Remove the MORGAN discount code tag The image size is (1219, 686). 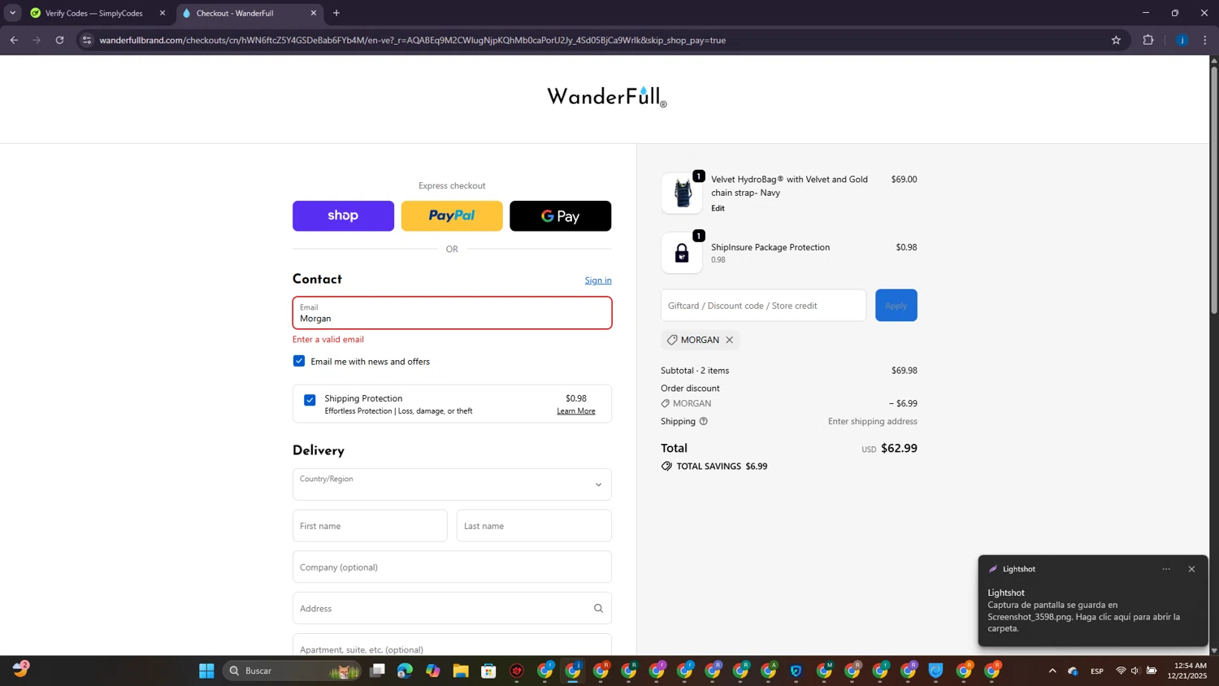tap(729, 340)
